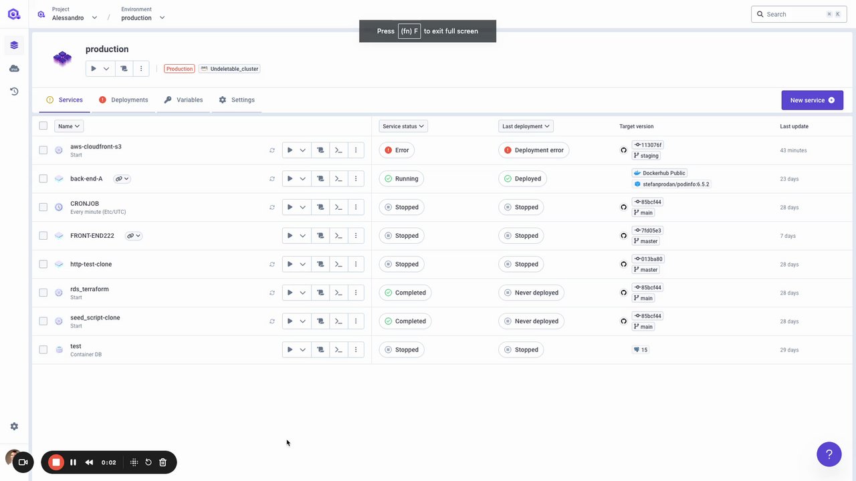Open logs for aws-cloudfront-s3
856x481 pixels.
pyautogui.click(x=320, y=150)
